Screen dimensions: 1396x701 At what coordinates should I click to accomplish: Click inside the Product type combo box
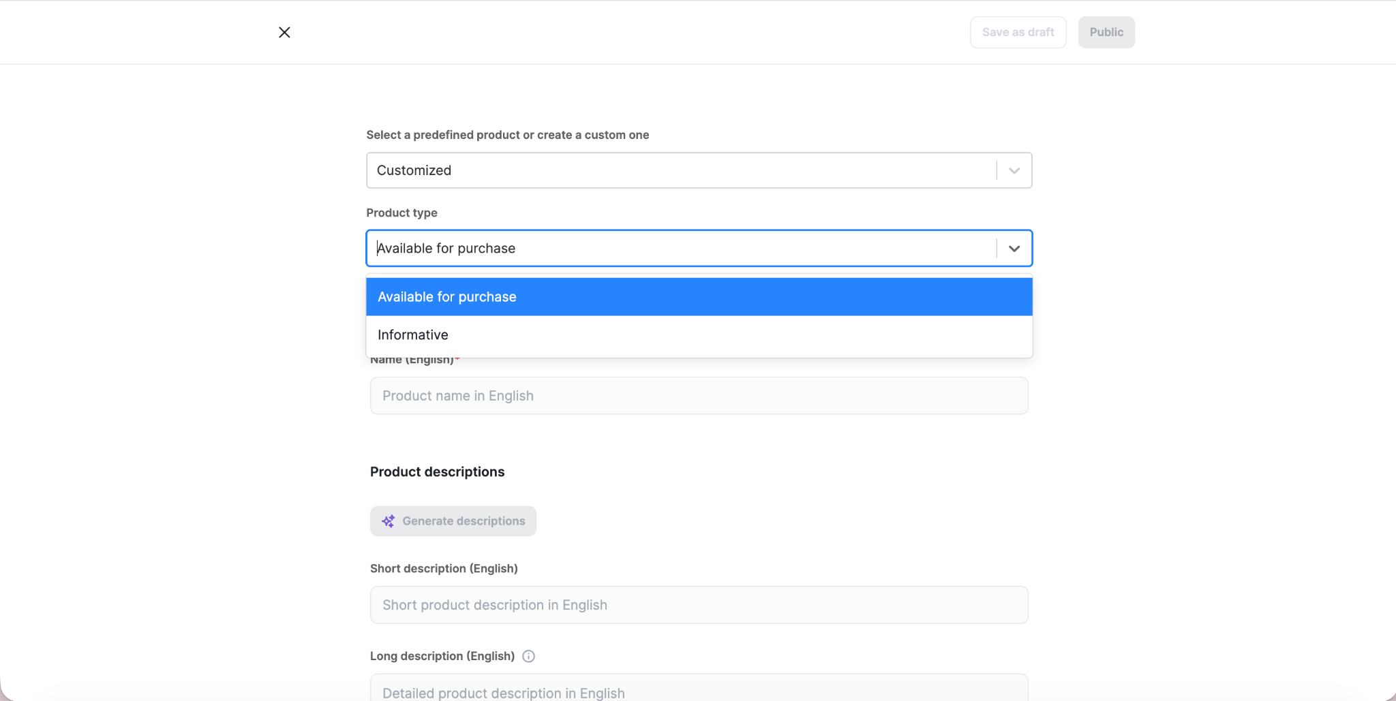(682, 248)
